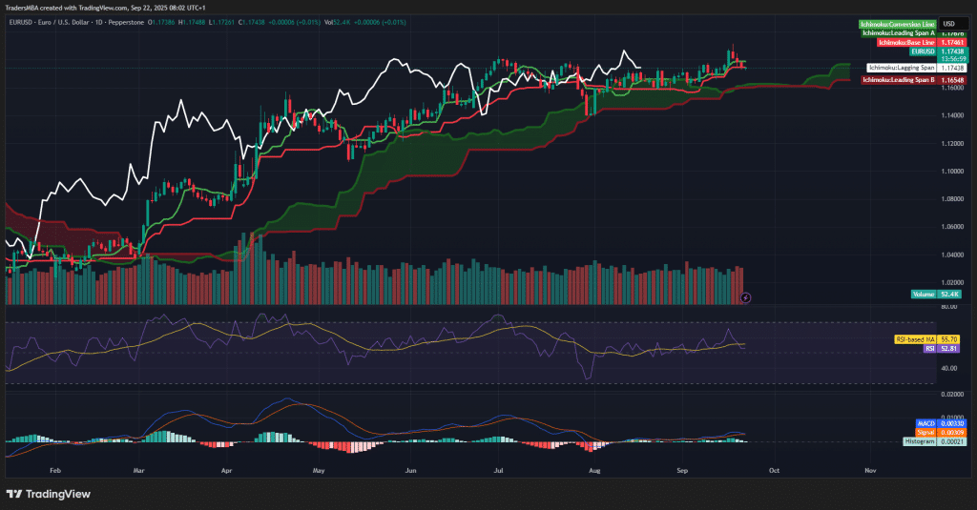Viewport: 977px width, 510px height.
Task: Select the Ichimoku Leading Span A label
Action: (x=899, y=33)
